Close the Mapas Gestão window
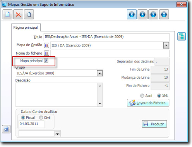Image resolution: width=192 pixels, height=147 pixels. coord(181,5)
